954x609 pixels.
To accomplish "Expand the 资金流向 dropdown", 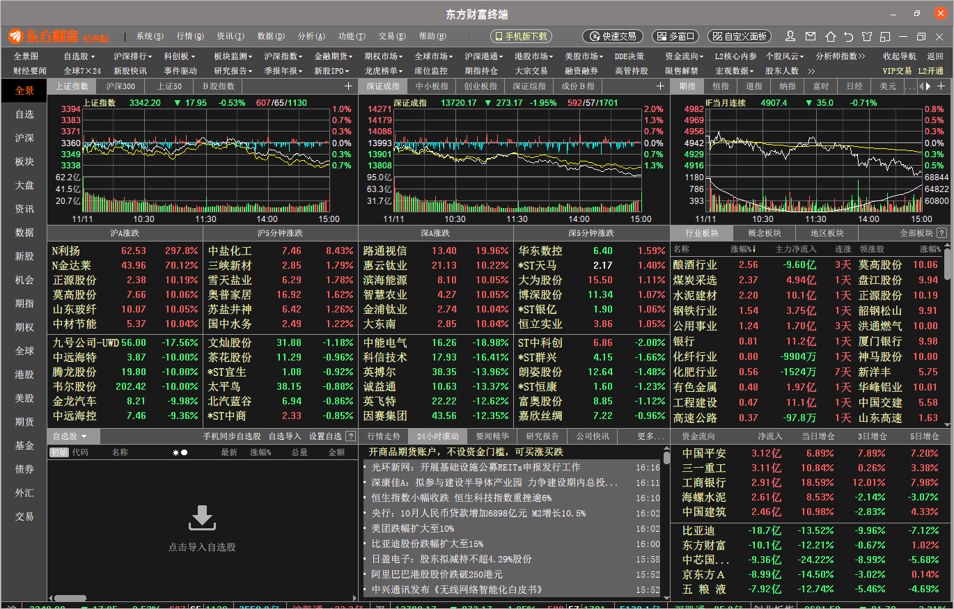I will [685, 56].
